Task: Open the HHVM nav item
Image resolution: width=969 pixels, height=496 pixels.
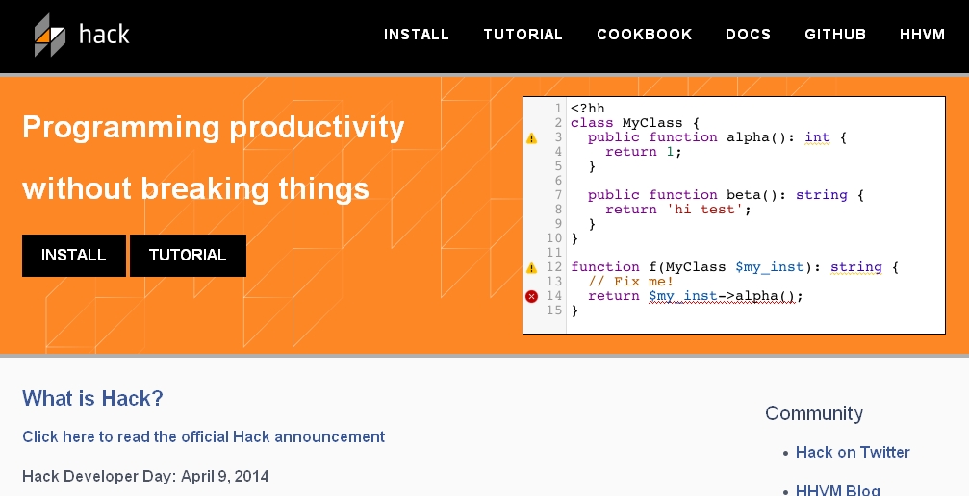Action: pos(922,35)
